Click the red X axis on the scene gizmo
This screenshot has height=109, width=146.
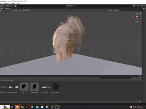[135, 17]
